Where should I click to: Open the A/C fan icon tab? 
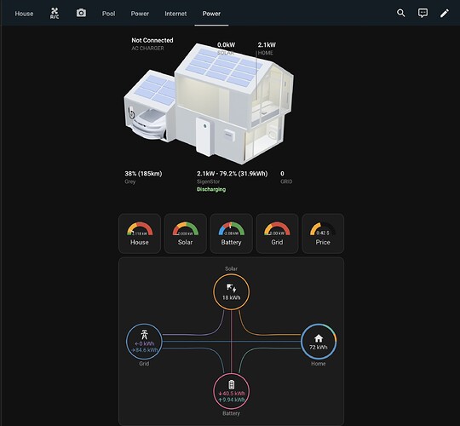[55, 13]
